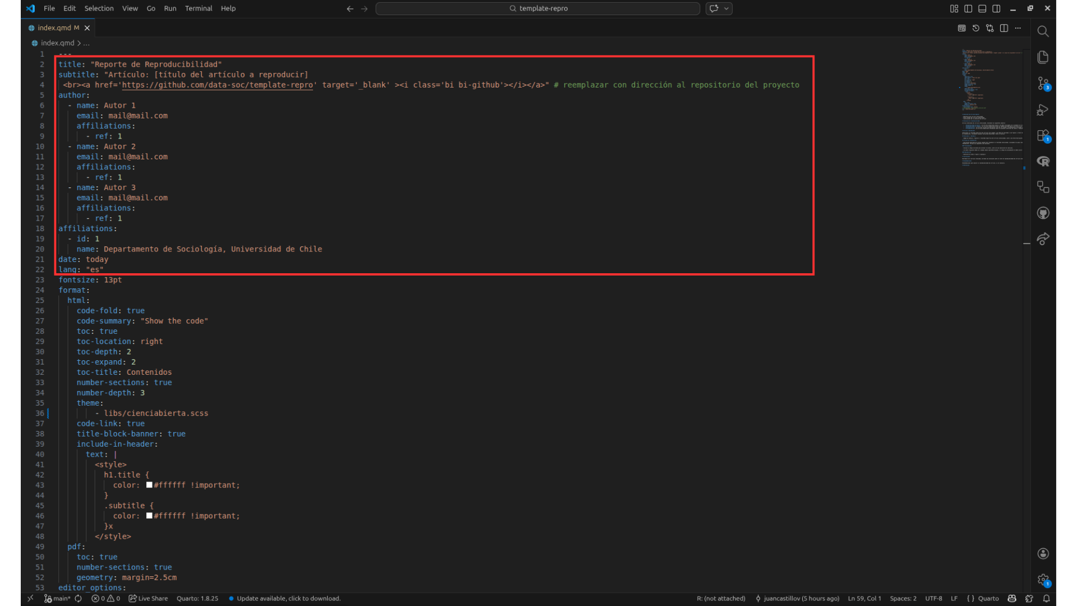Open the editor More Actions ellipsis menu

(x=1018, y=28)
